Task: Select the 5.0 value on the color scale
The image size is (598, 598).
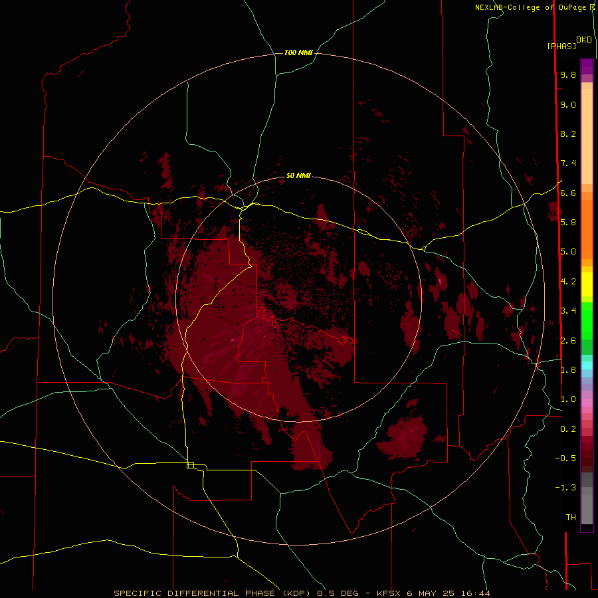Action: (568, 252)
